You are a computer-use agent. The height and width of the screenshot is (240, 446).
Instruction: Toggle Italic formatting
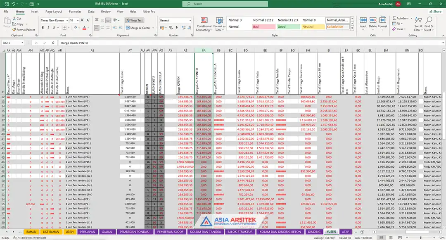click(49, 28)
